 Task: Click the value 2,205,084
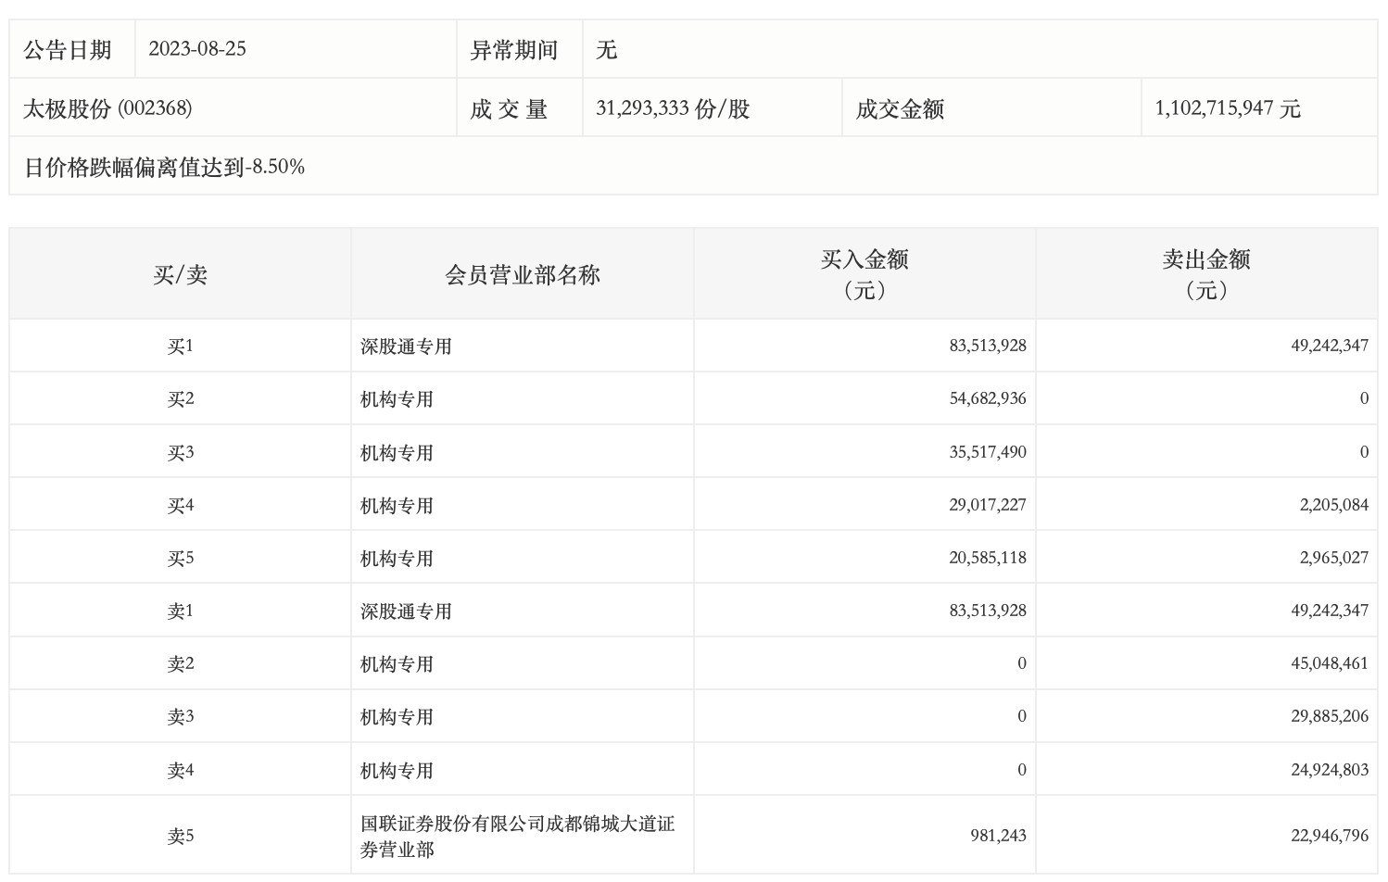tap(1334, 505)
